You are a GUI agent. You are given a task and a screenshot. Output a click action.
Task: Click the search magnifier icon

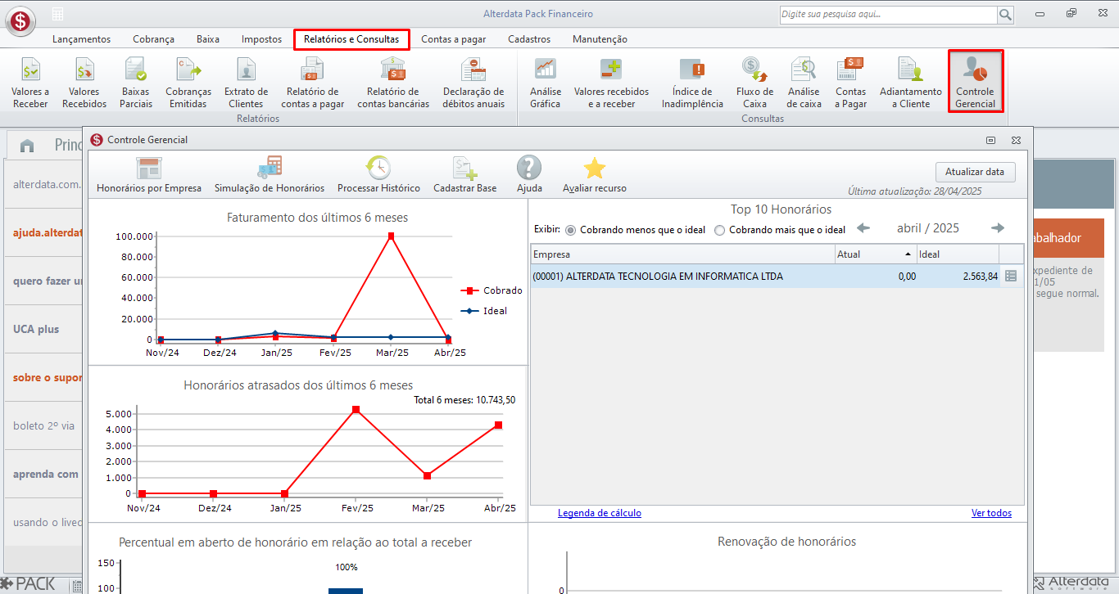[x=1005, y=15]
